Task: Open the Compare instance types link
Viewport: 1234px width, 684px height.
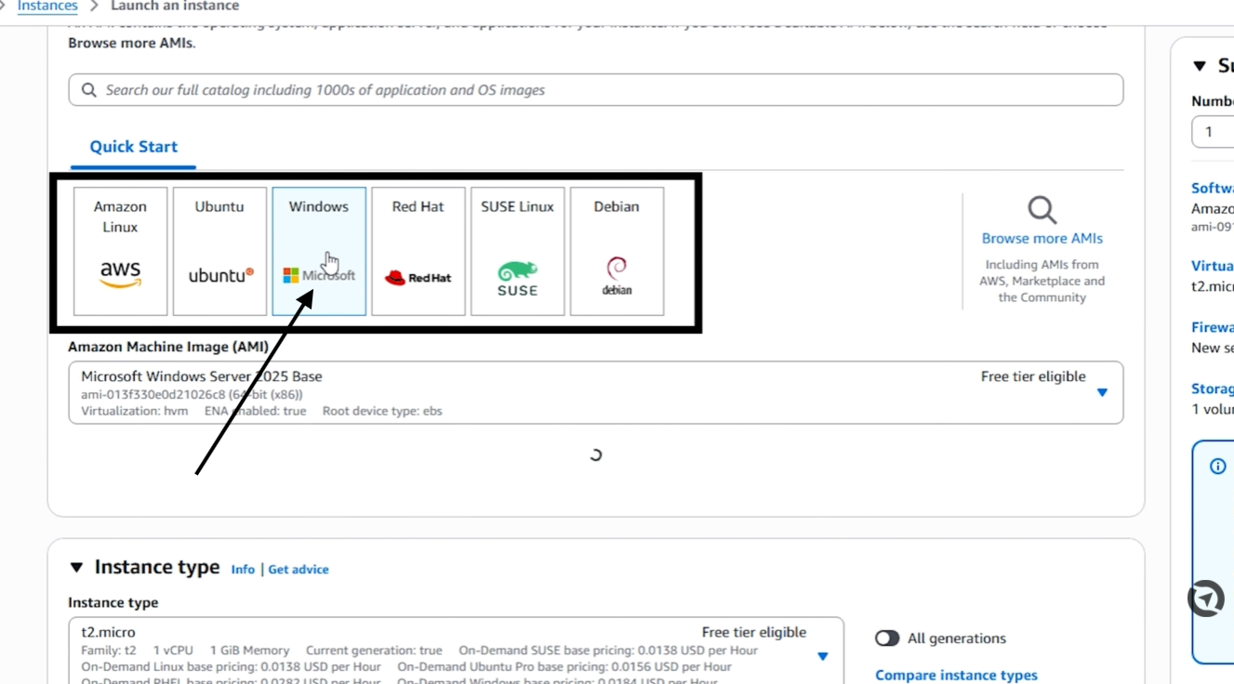Action: tap(956, 676)
